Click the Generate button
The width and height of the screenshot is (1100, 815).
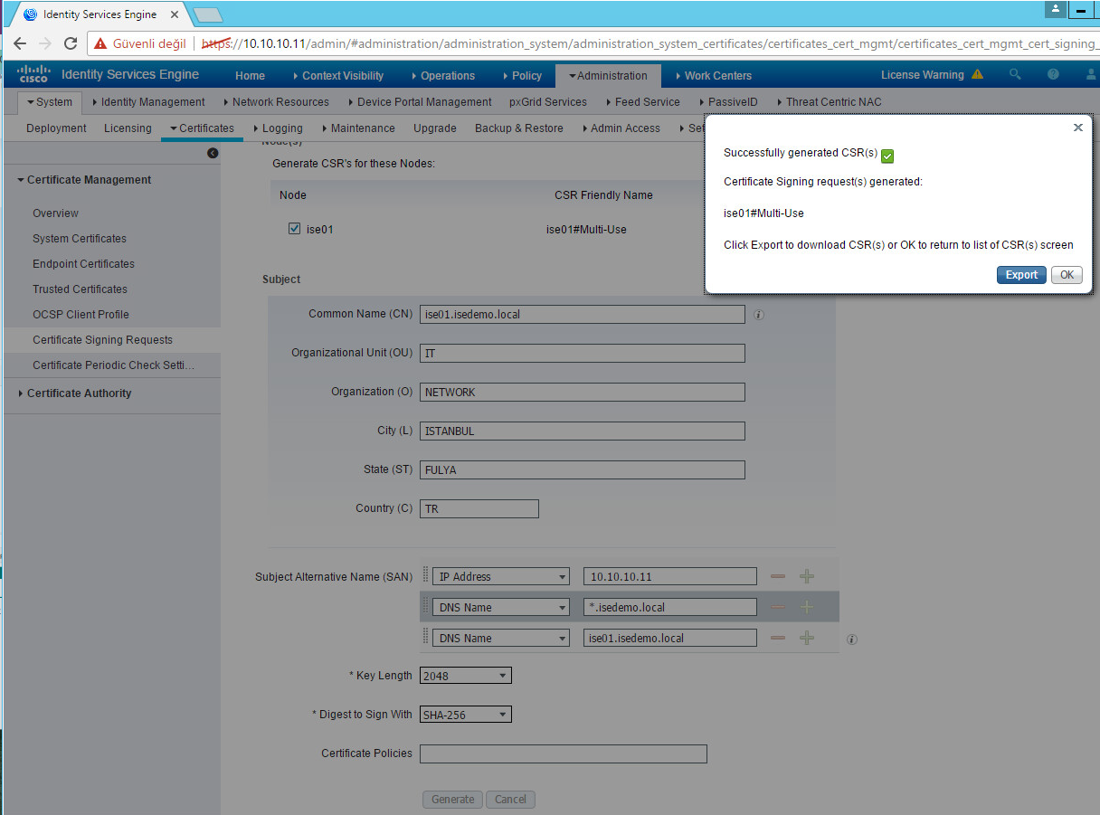pyautogui.click(x=452, y=800)
